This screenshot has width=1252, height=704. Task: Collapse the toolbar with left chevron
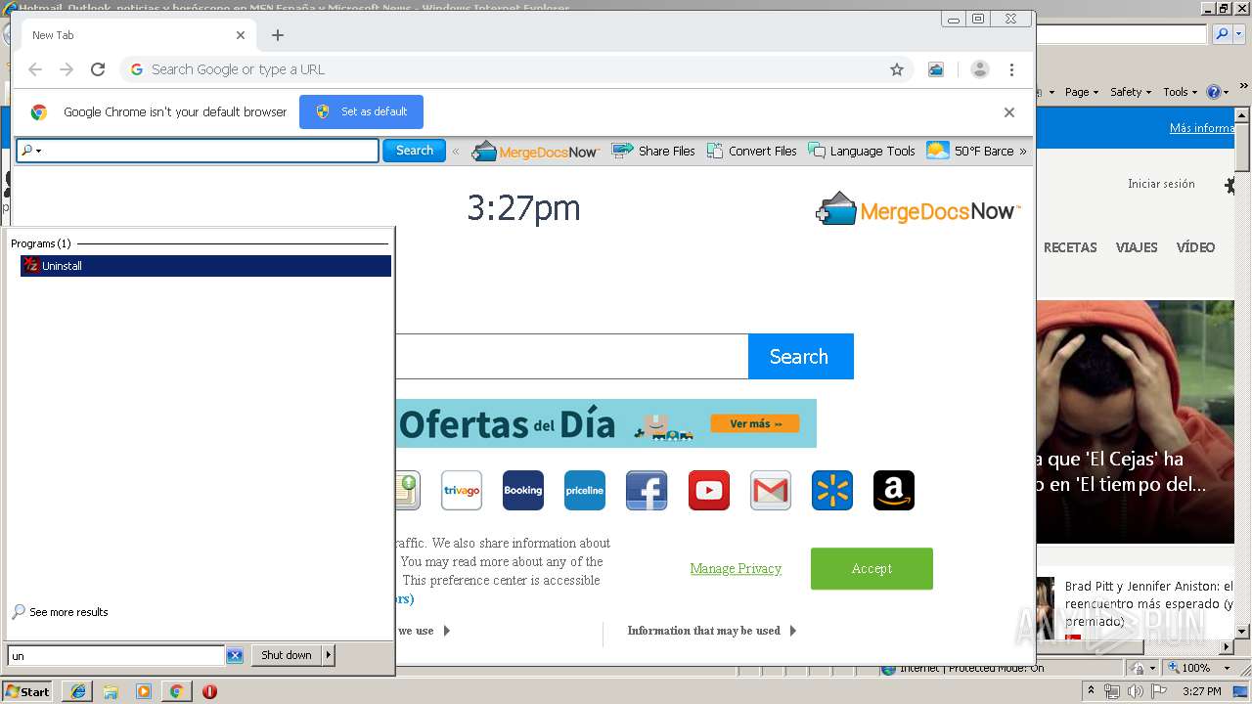pos(456,152)
